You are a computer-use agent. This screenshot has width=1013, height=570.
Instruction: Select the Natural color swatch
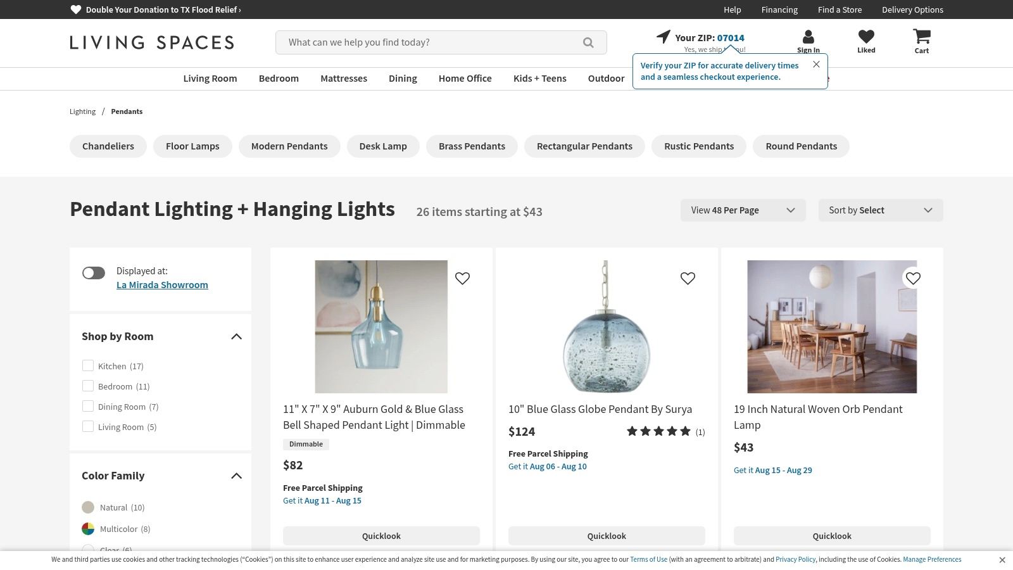[x=88, y=507]
